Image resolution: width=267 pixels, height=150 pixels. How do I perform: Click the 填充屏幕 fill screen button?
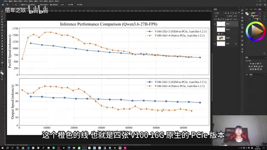point(80,5)
